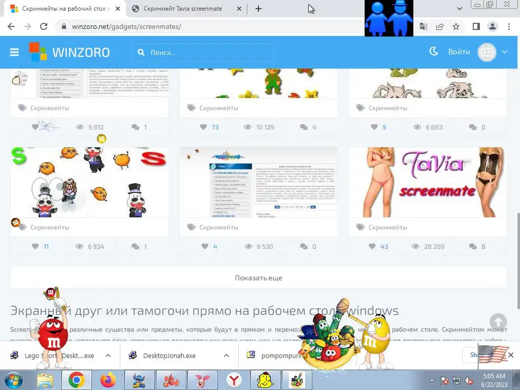Click the Piglet screenmate taskbar icon
The height and width of the screenshot is (390, 520).
coord(202,380)
